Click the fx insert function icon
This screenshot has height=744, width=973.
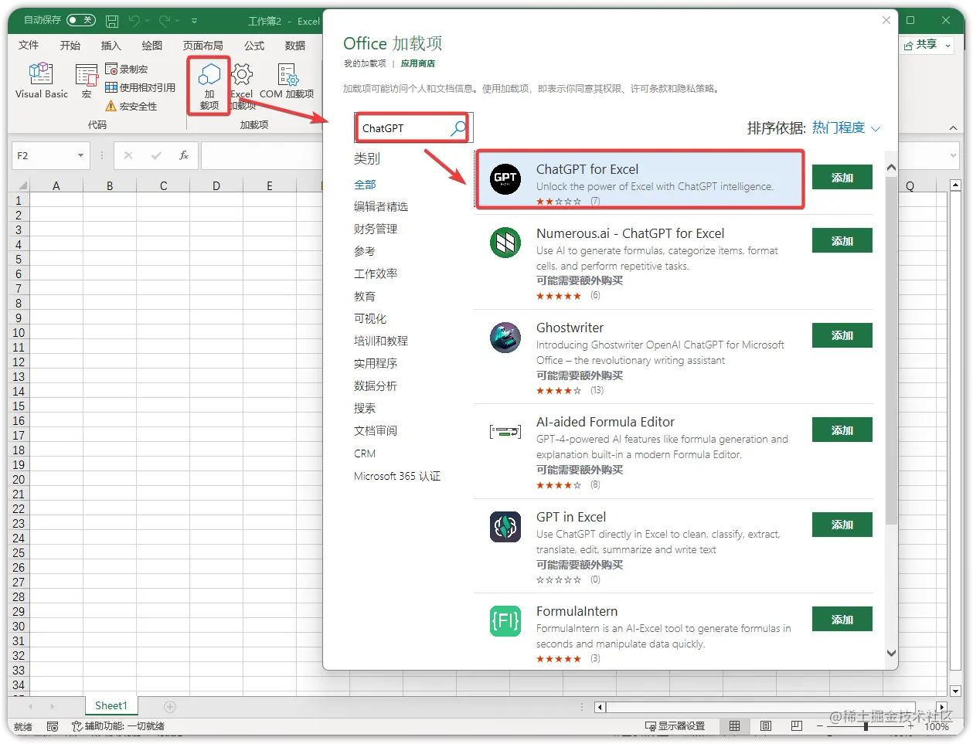click(184, 155)
